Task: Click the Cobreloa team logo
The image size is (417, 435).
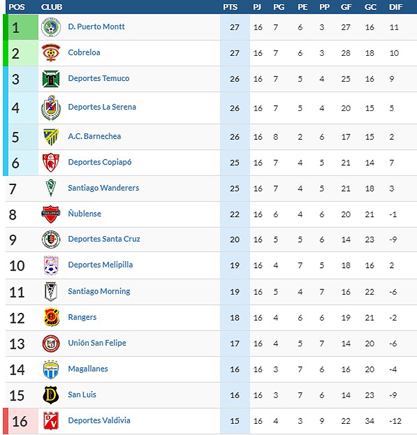Action: 51,53
